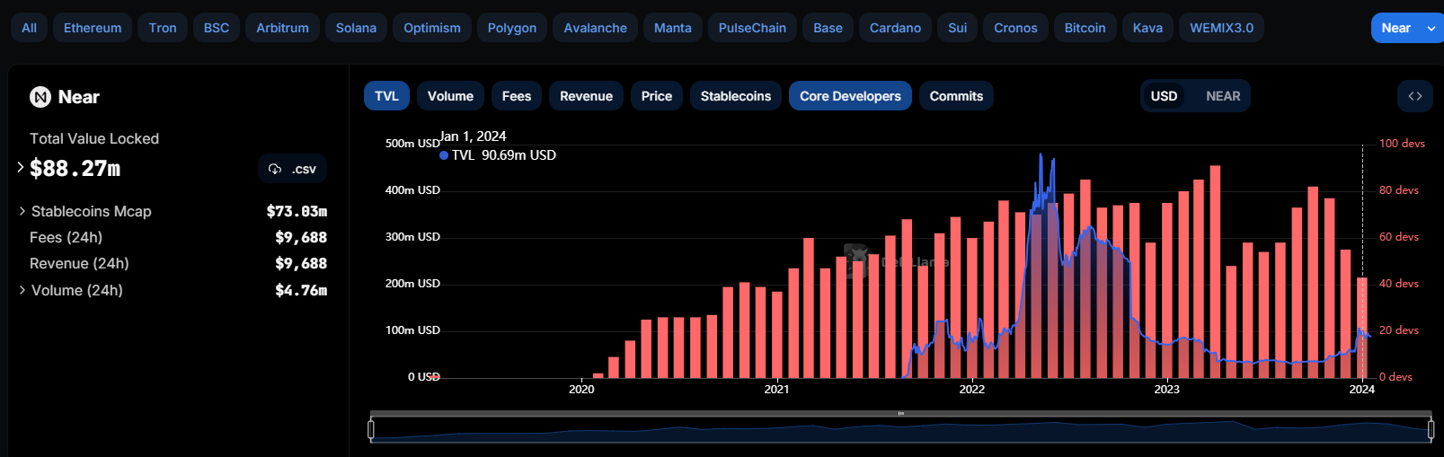Enable the Volume chart metric

click(450, 96)
